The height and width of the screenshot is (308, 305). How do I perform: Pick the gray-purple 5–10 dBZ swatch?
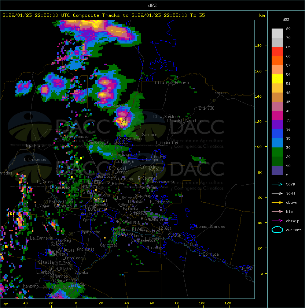[277, 170]
